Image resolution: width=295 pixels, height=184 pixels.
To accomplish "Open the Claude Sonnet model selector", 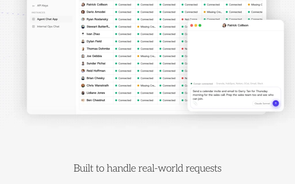I will coord(262,103).
